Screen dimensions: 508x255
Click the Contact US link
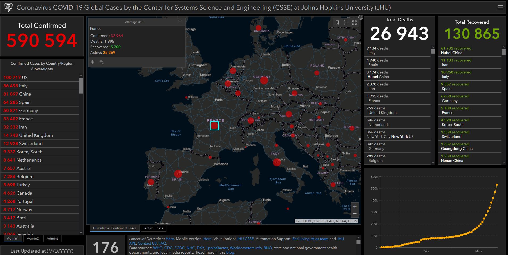pos(147,243)
